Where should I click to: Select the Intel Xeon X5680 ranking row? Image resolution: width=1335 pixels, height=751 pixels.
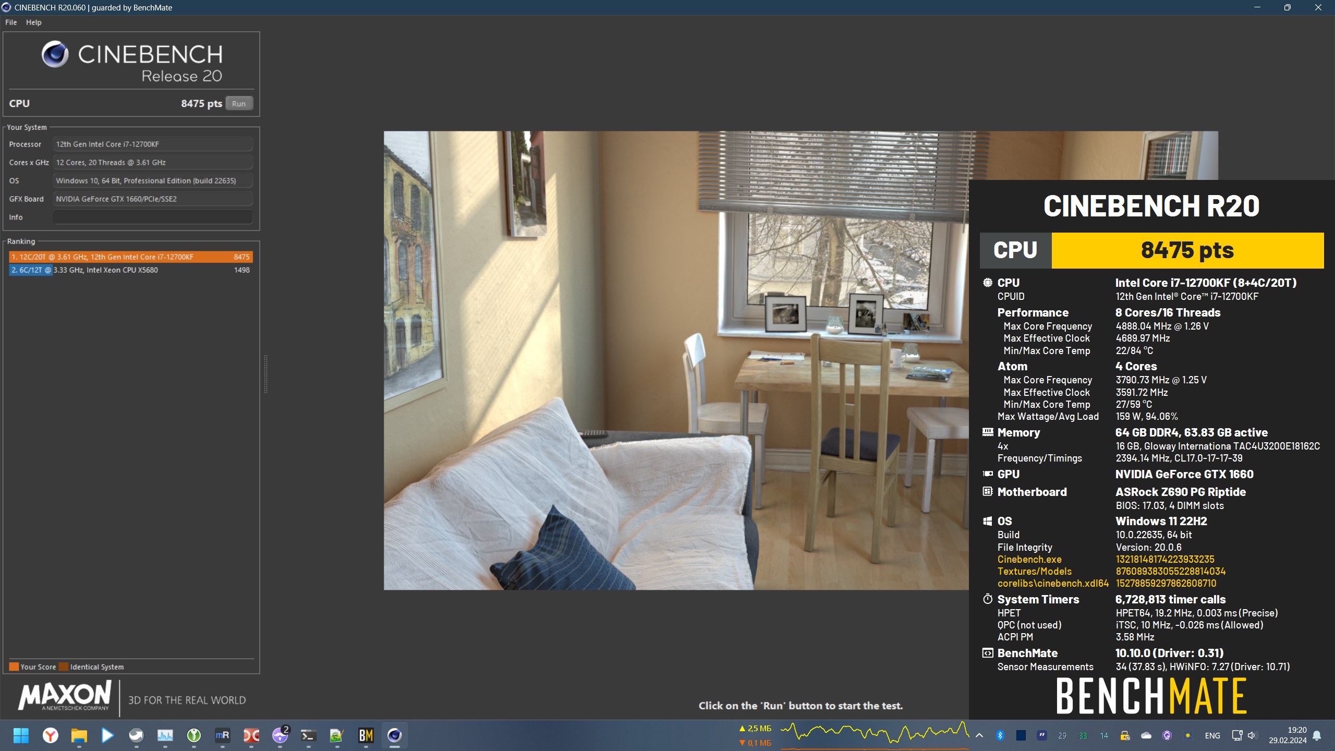pyautogui.click(x=131, y=270)
